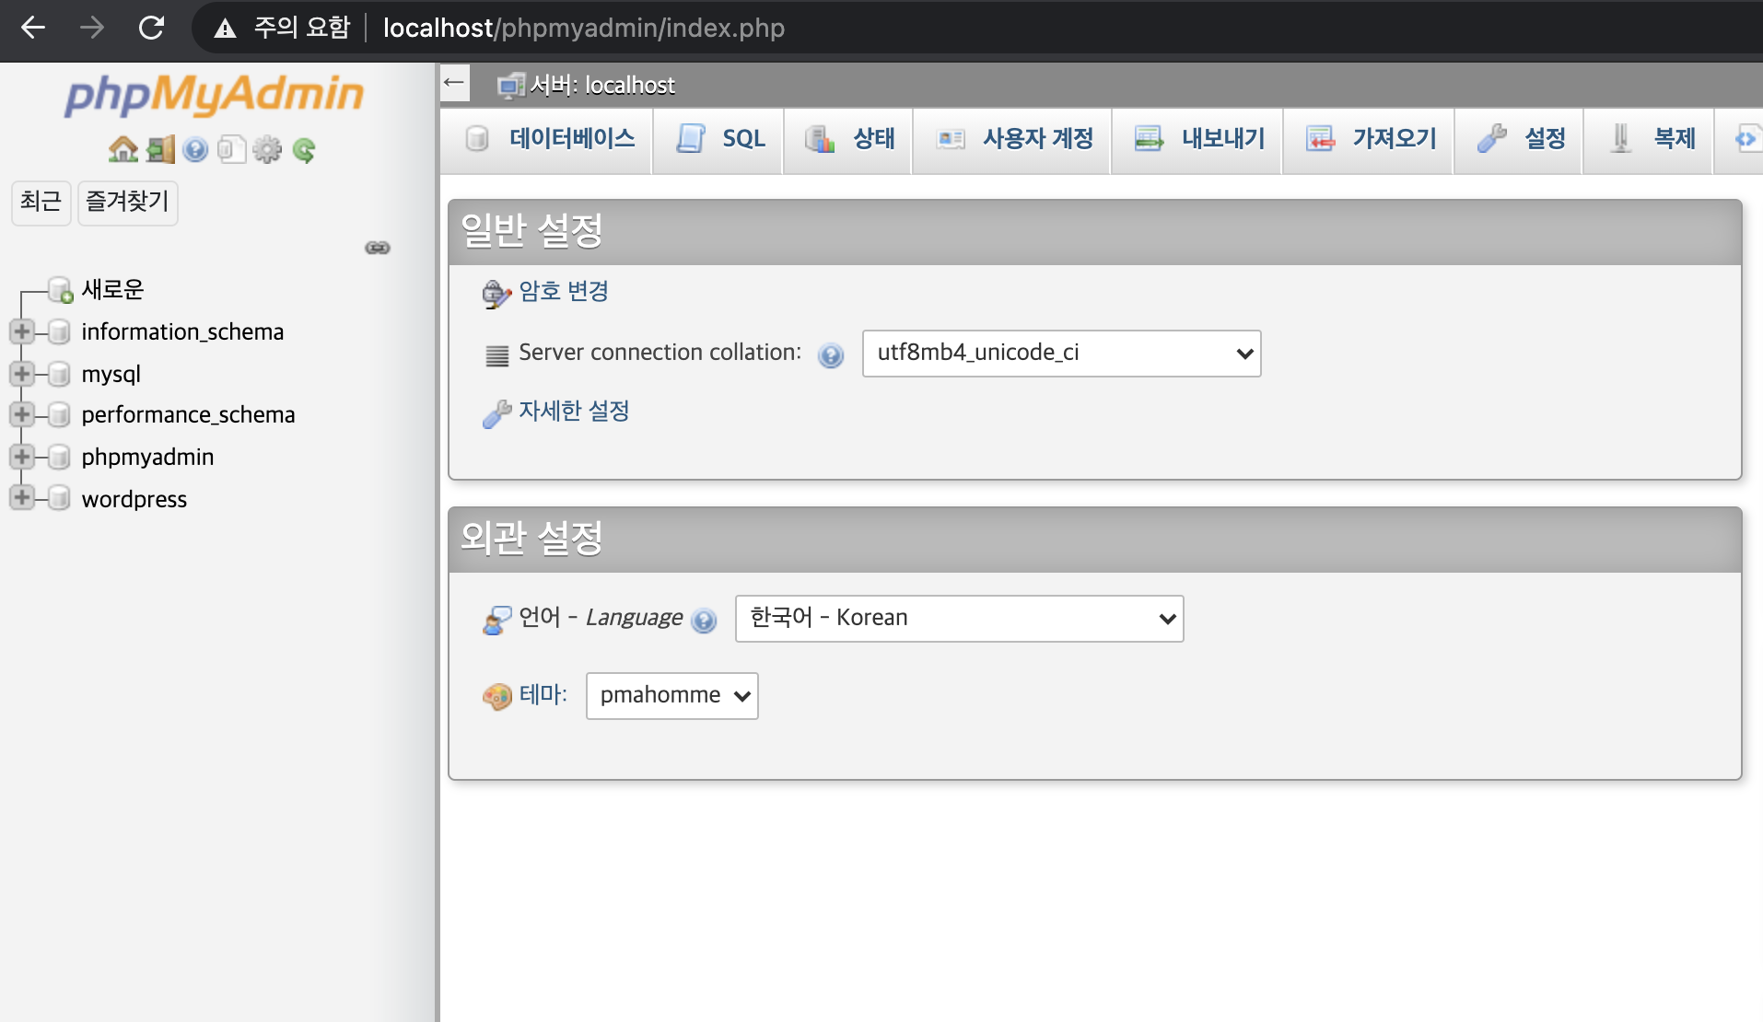Click the phpMyAdmin logo
1763x1022 pixels.
pos(215,95)
